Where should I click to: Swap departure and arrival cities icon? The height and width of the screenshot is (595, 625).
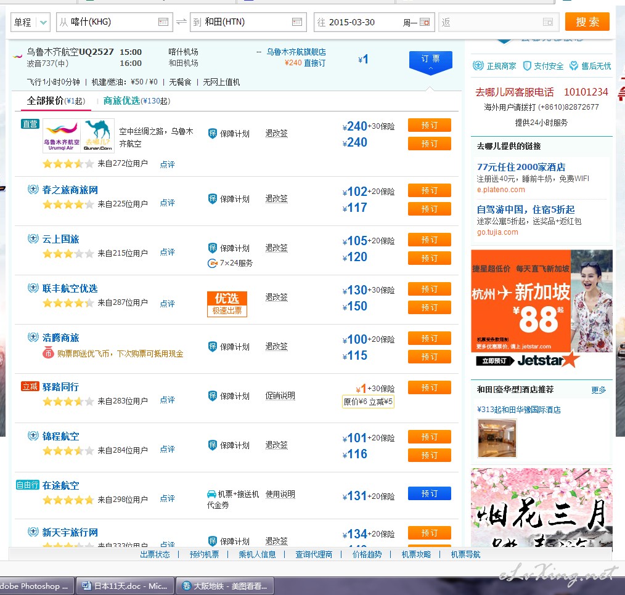pos(181,22)
